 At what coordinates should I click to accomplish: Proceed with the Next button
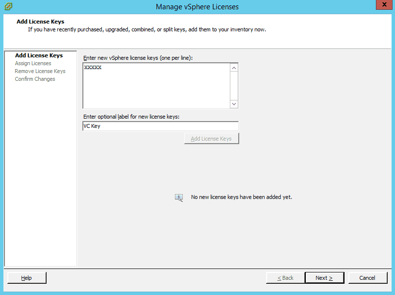tap(324, 278)
